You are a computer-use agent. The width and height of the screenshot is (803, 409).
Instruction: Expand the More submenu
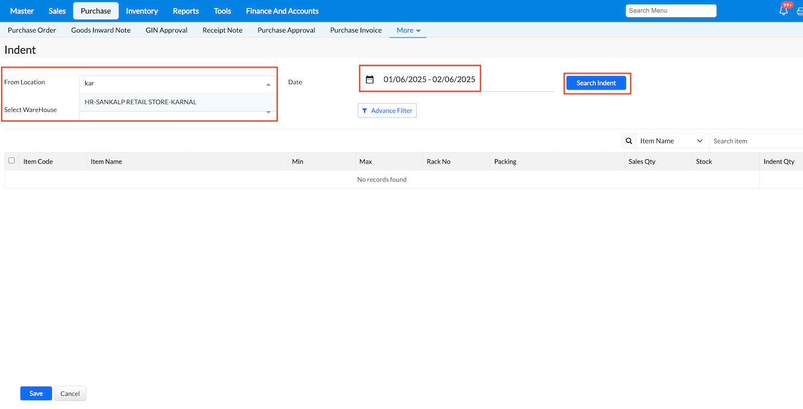[408, 30]
